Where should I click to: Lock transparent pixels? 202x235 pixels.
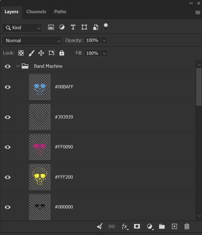pos(21,53)
